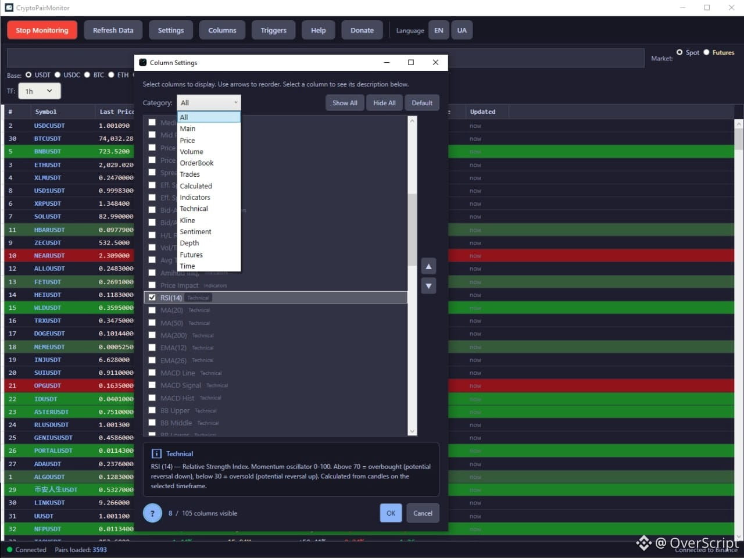Screen dimensions: 744x558
Task: Choose ETH as the base currency
Action: point(111,75)
